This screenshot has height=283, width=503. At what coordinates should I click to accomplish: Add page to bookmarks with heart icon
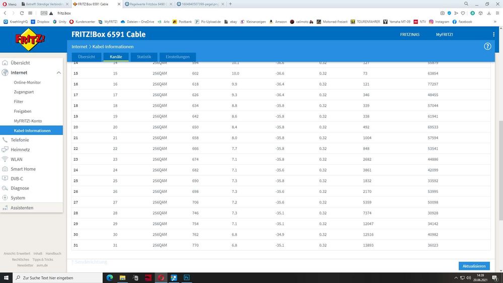click(463, 13)
